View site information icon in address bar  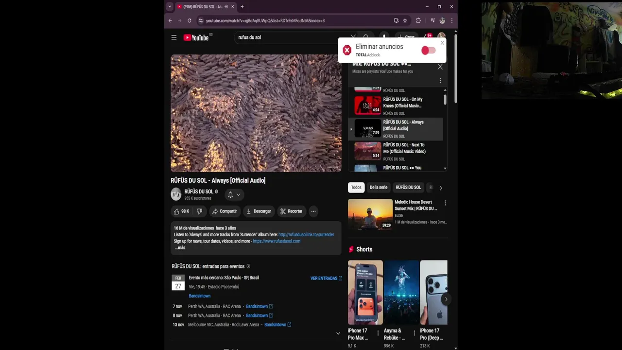click(201, 20)
